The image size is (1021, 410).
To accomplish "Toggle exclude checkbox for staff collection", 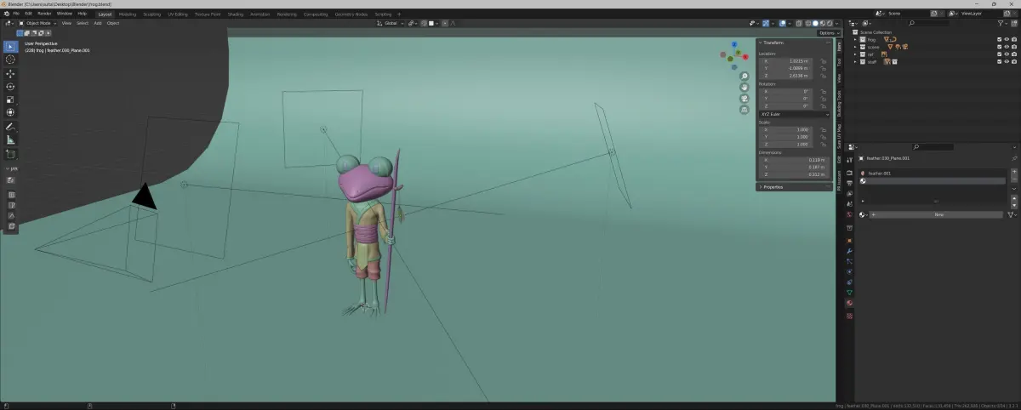I will 1000,61.
